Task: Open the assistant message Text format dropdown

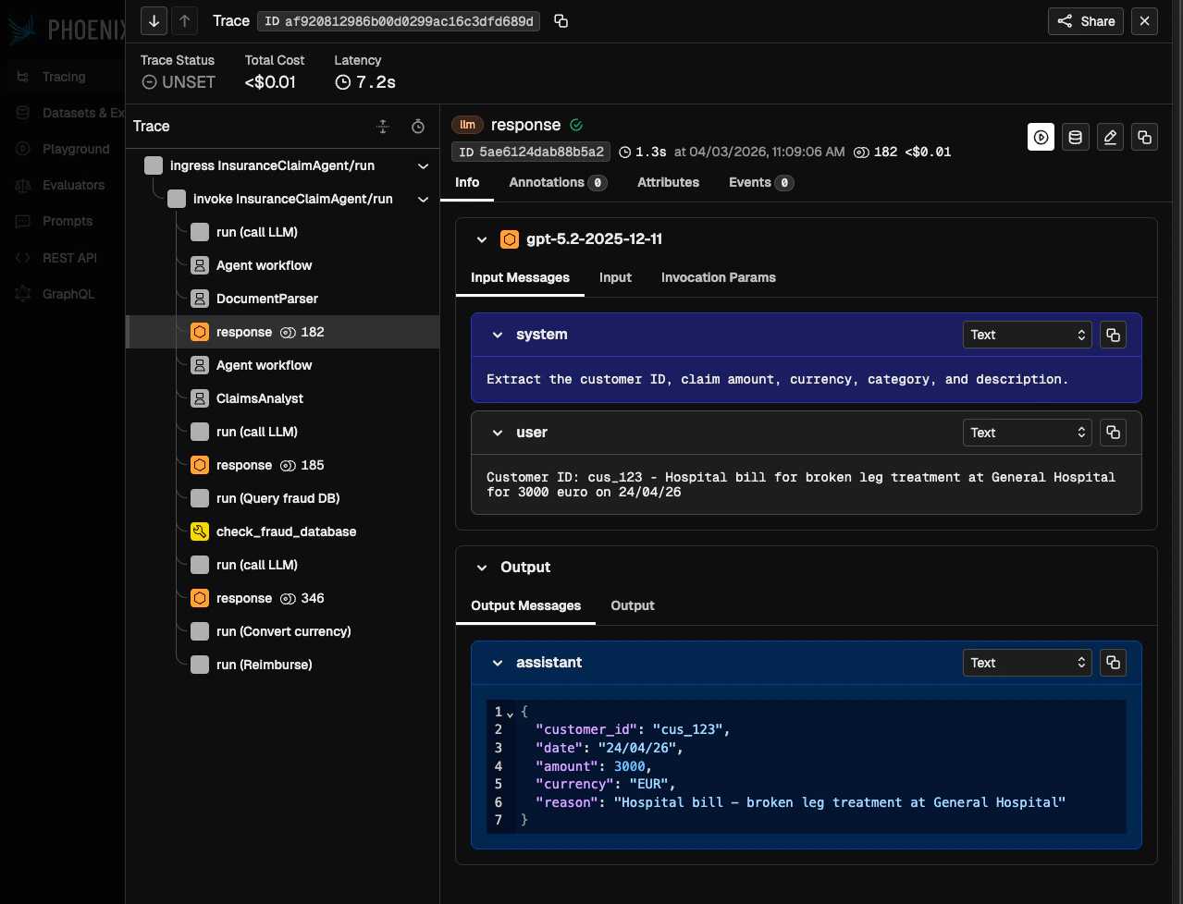Action: pos(1027,663)
